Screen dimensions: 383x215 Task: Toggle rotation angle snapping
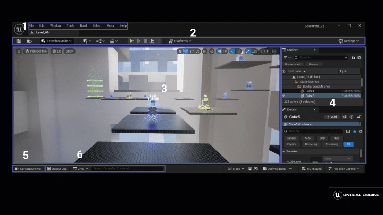click(x=232, y=51)
